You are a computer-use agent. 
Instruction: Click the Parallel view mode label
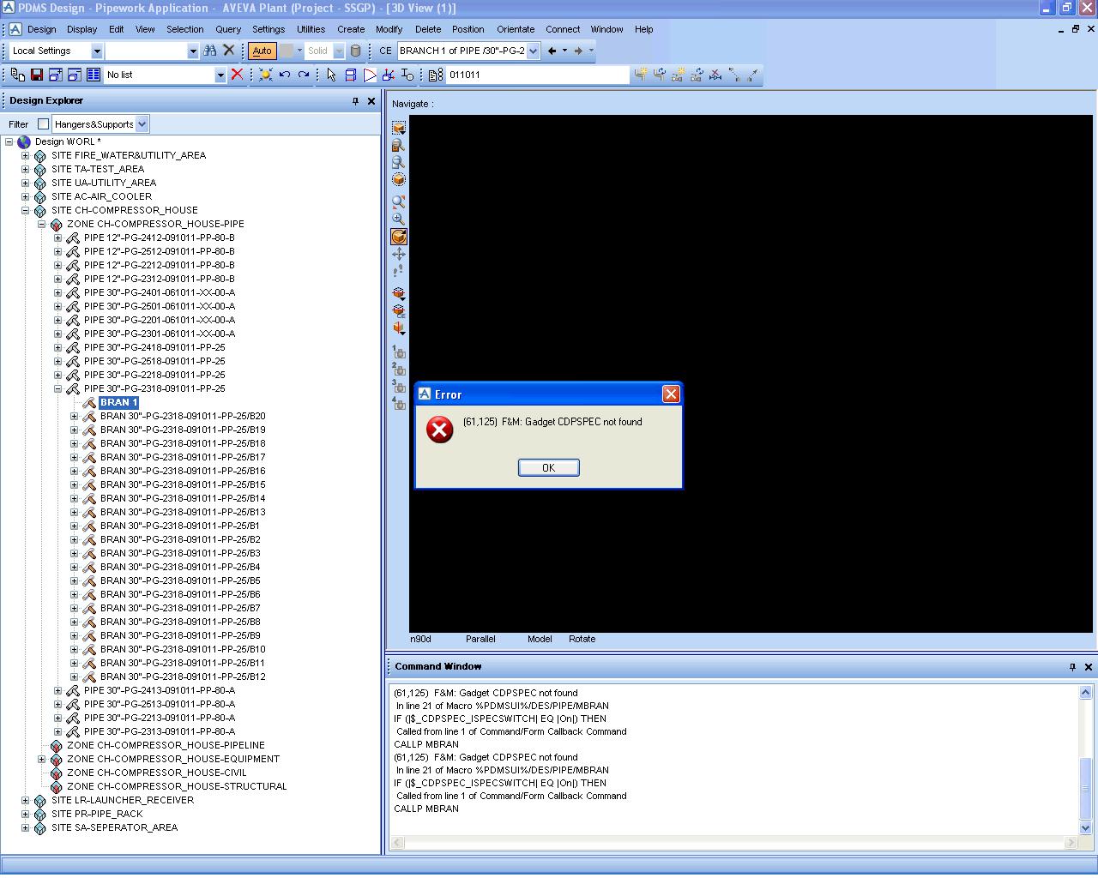click(480, 639)
